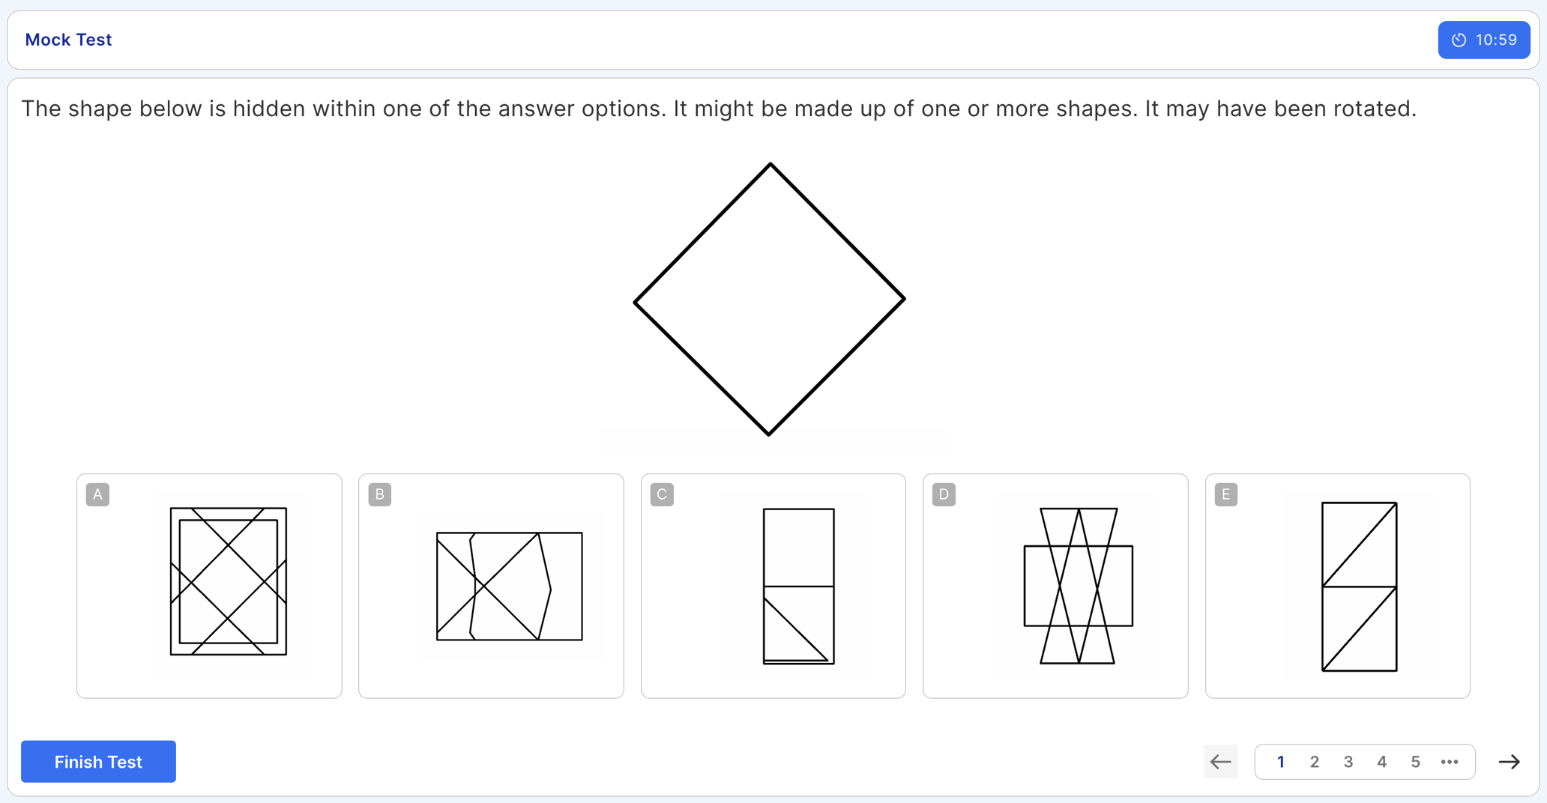This screenshot has width=1547, height=803.
Task: Choose the hourglass overlapping figure in option D
Action: pos(1079,587)
